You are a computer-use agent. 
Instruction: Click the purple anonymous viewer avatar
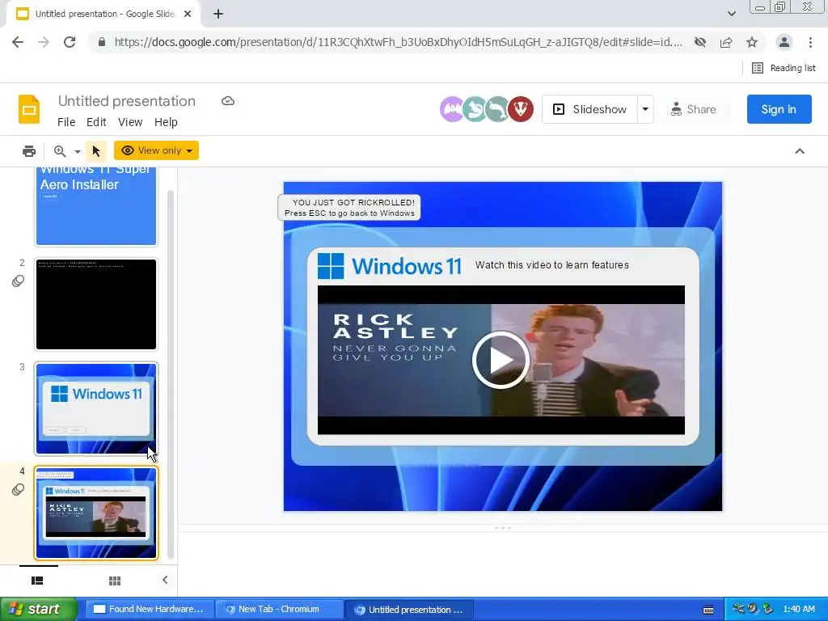tap(452, 109)
